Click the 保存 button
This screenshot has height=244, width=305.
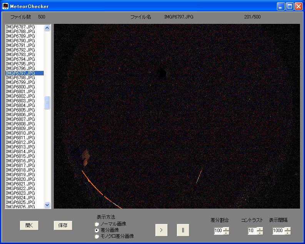click(x=63, y=226)
